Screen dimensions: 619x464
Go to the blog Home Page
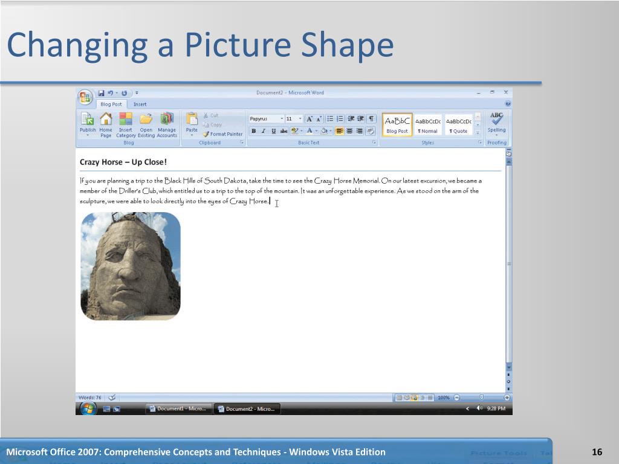[106, 124]
